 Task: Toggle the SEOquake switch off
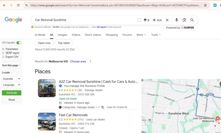19,43
